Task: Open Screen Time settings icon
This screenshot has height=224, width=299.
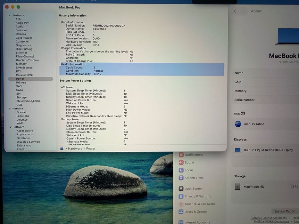Action: [181, 178]
